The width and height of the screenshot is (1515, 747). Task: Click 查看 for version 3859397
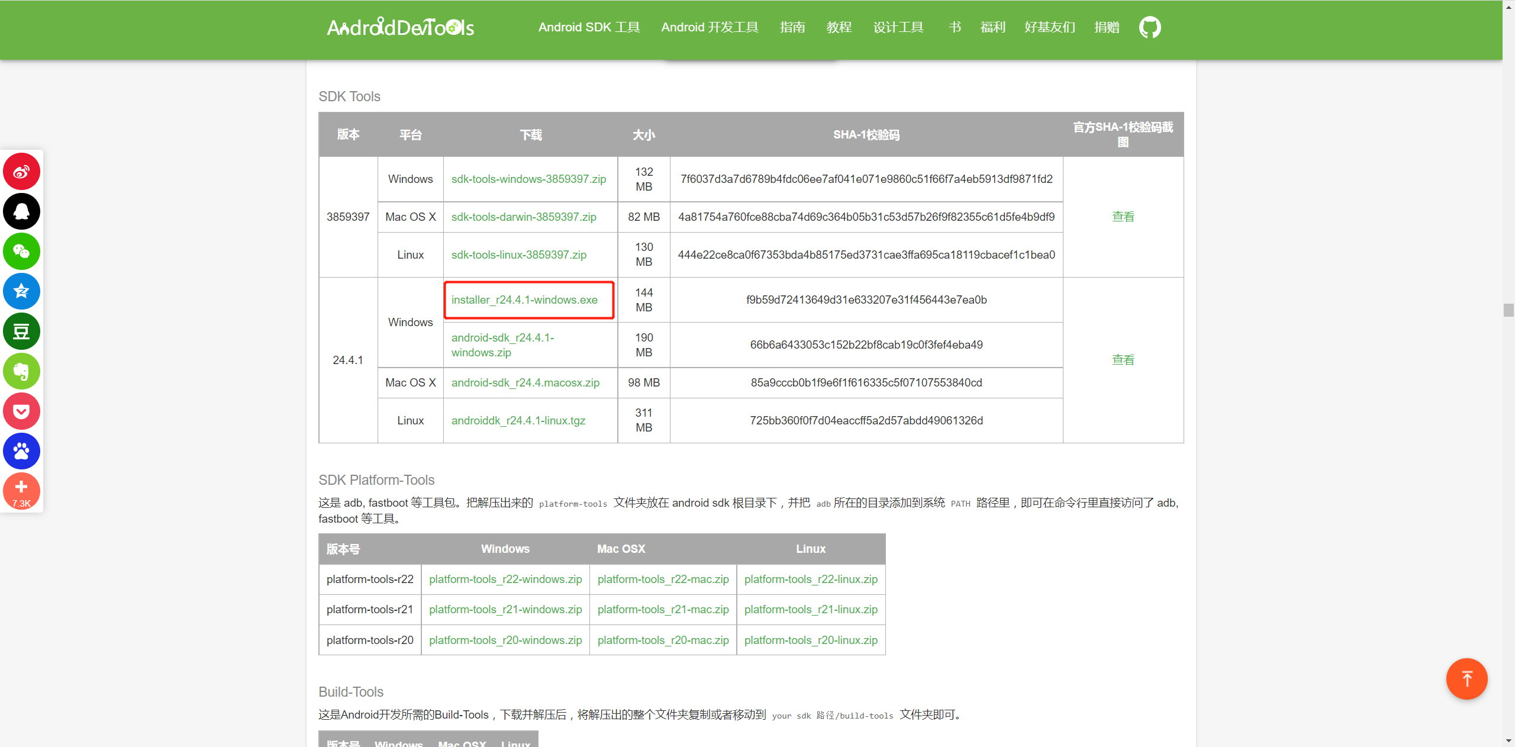(x=1123, y=217)
